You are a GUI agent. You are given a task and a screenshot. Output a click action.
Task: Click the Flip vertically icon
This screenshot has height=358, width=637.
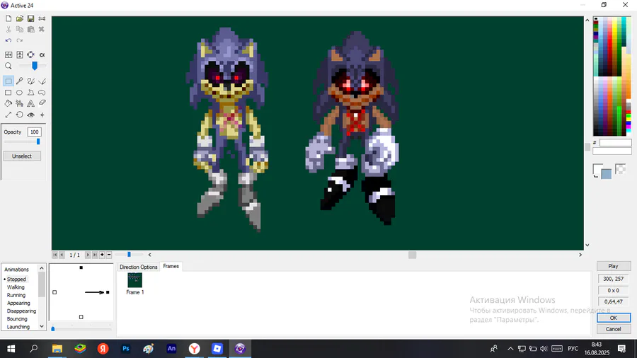tap(20, 54)
